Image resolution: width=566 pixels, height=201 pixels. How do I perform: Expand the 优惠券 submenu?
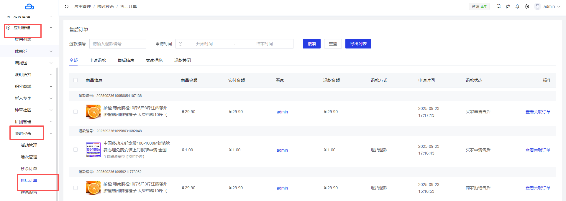point(51,51)
